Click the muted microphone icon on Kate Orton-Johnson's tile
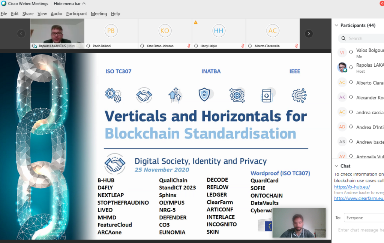 click(x=189, y=46)
